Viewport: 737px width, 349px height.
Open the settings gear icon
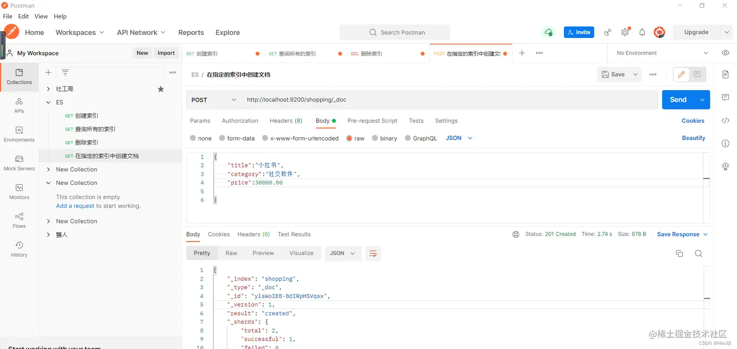point(625,32)
